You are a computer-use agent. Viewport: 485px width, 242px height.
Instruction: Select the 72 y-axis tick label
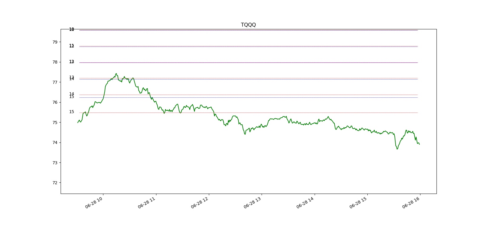(55, 183)
